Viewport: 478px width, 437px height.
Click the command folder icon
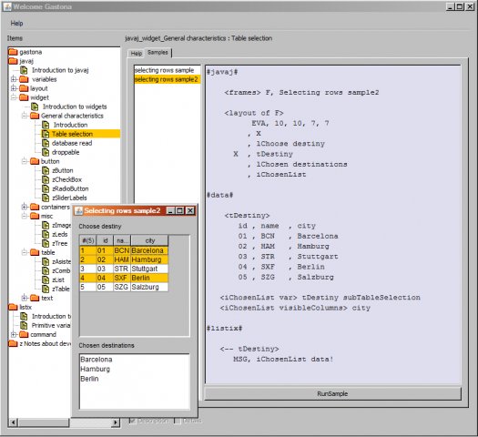24,334
